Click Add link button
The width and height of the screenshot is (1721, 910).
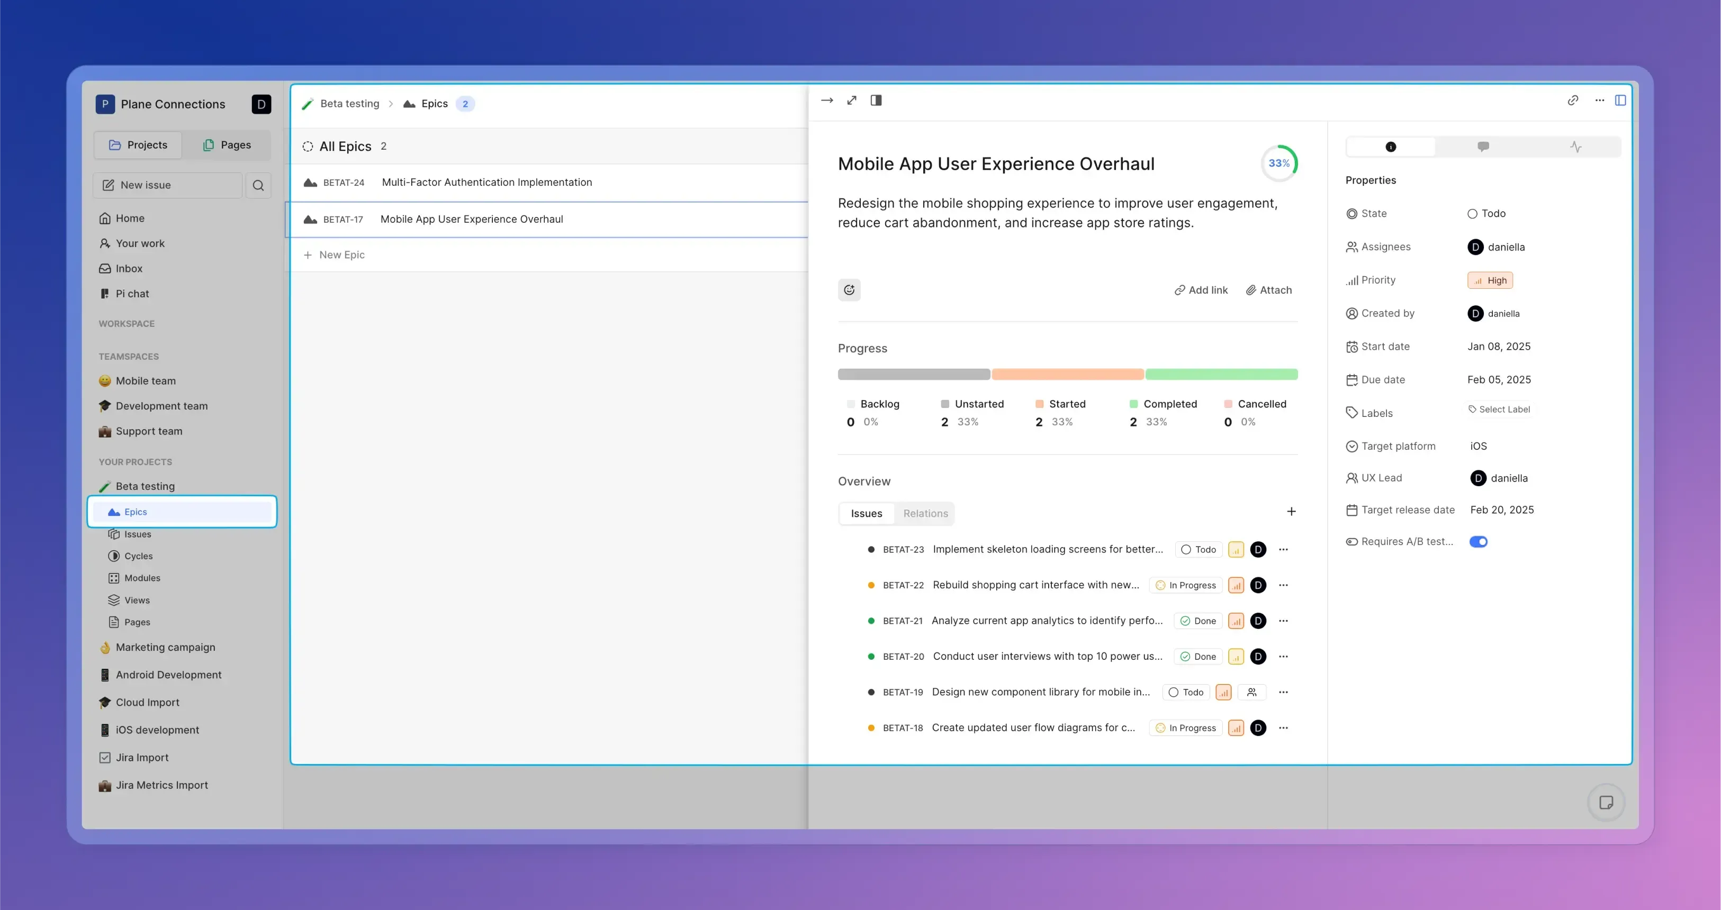tap(1201, 290)
